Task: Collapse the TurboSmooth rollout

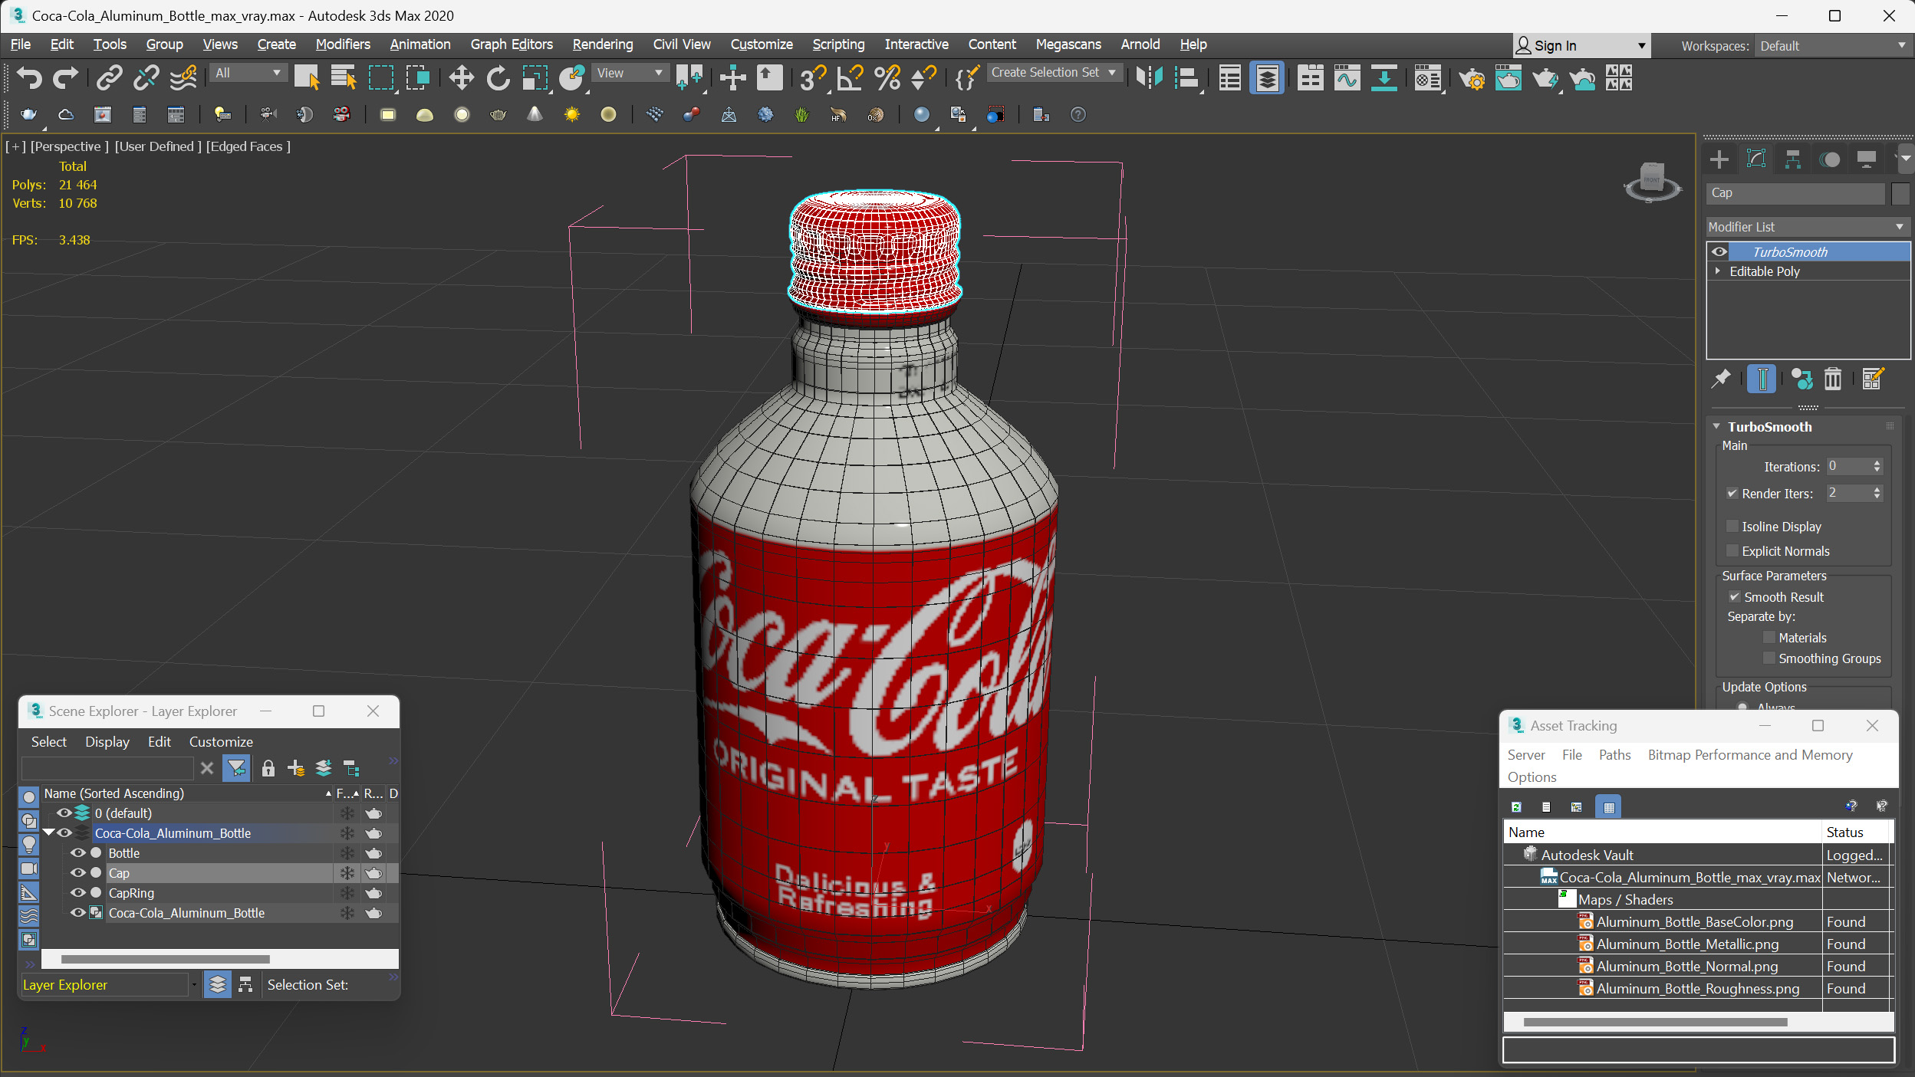Action: click(x=1717, y=427)
